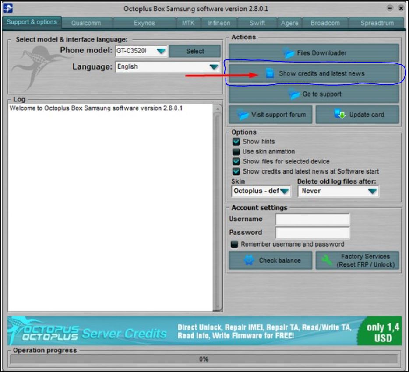Go to the Swift tab

(257, 23)
